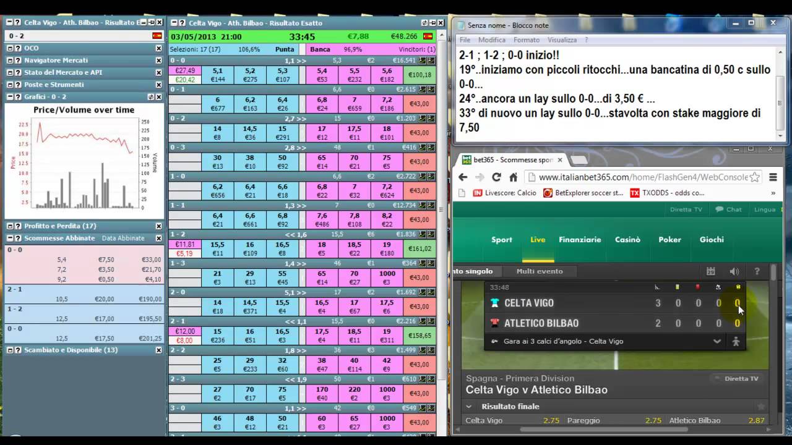The image size is (792, 445).
Task: Open first chart icon on the 2 - 0 row
Action: pyautogui.click(x=423, y=292)
